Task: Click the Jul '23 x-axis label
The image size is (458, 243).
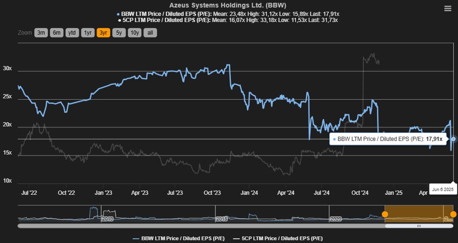Action: (175, 193)
